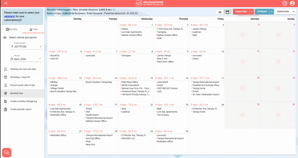Open the live chat bubble icon
The width and height of the screenshot is (298, 158).
7,152
